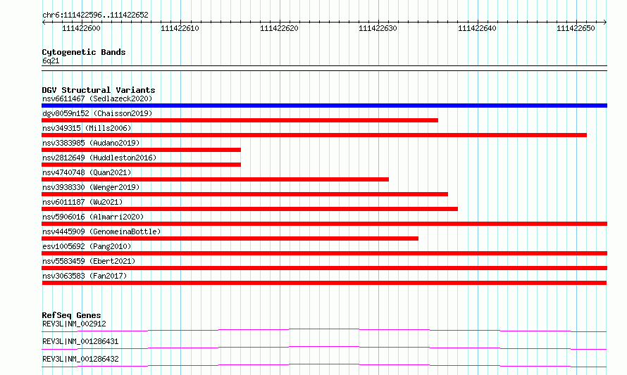Click ruler position 111422600
This screenshot has width=627, height=375.
point(81,28)
